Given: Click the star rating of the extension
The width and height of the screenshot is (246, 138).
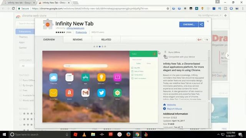Looking at the screenshot, I should click(60, 32).
